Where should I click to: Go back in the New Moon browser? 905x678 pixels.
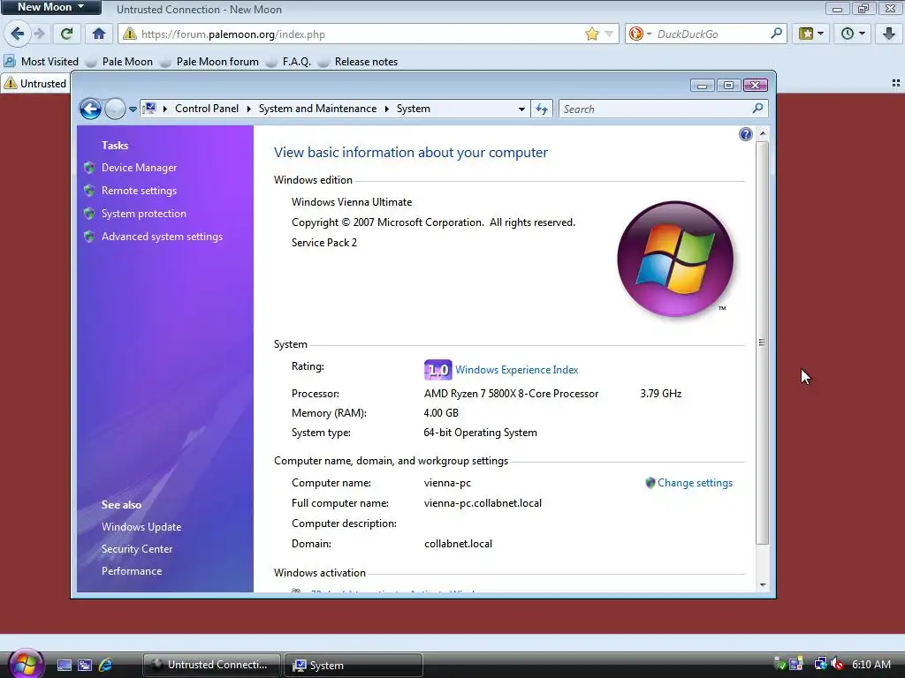(x=18, y=34)
